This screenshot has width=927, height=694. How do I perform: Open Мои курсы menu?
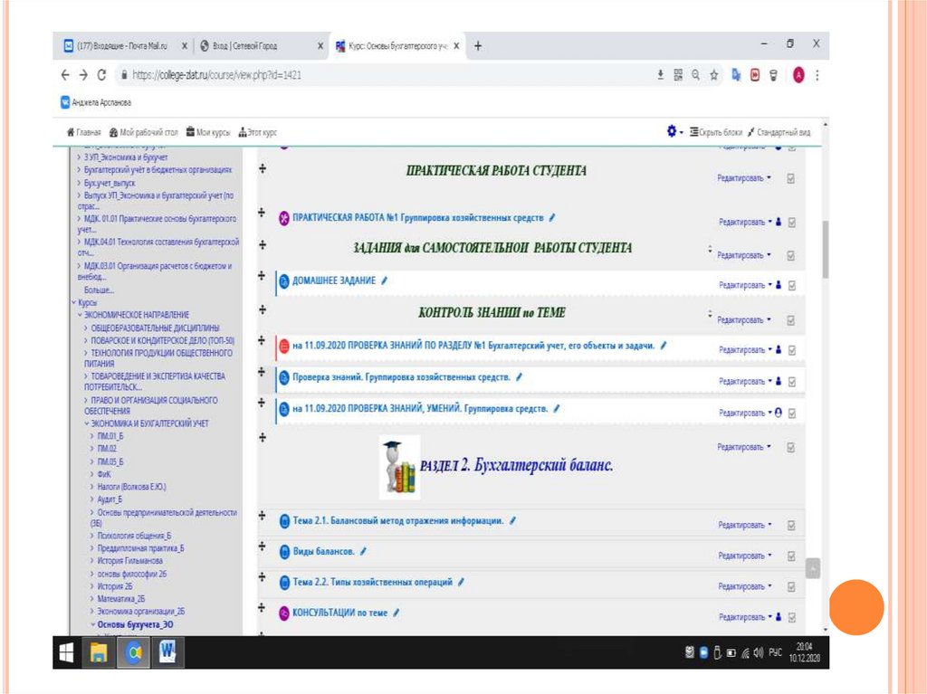coord(208,132)
